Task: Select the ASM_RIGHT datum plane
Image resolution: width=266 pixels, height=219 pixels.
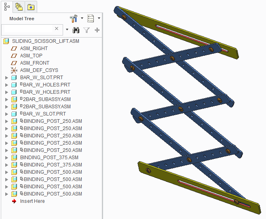Action: point(34,48)
